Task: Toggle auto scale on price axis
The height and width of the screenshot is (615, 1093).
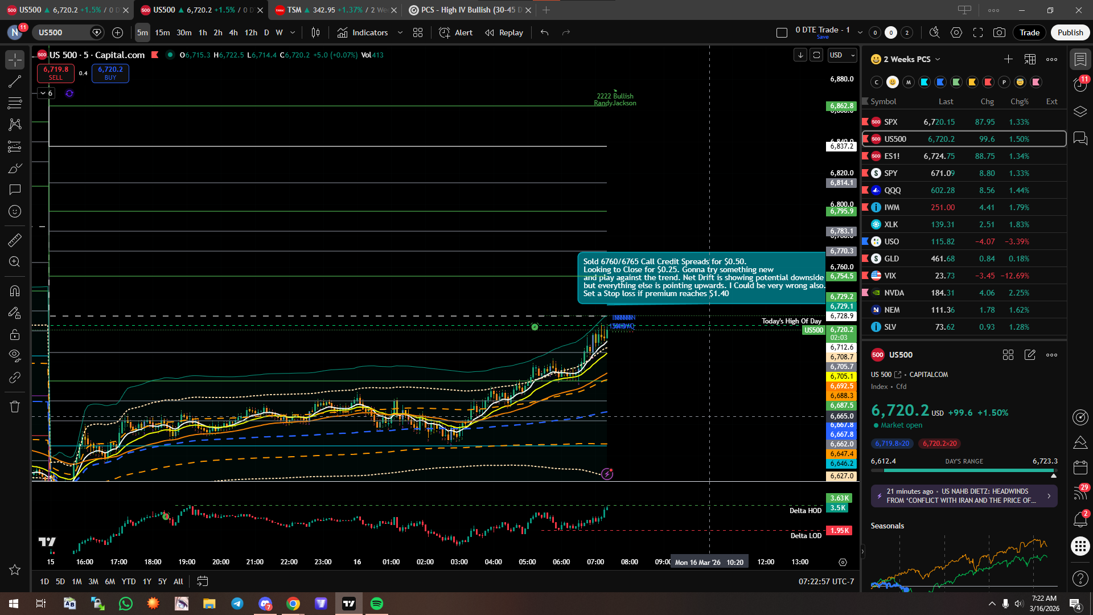Action: click(816, 55)
